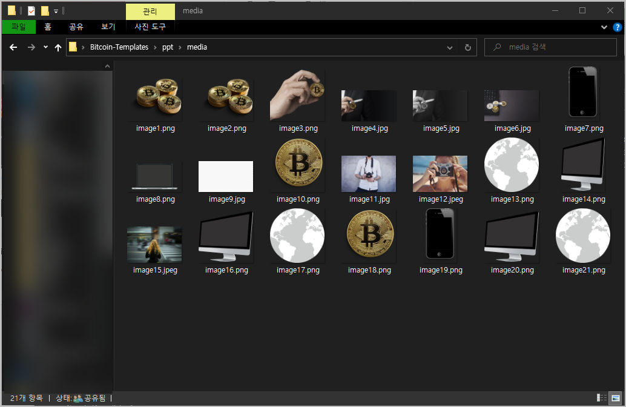The image size is (626, 407).
Task: Select image10.png large bitcoin thumbnail
Action: [298, 162]
